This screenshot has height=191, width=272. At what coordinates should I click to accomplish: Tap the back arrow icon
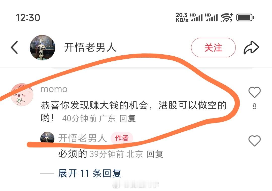click(14, 47)
